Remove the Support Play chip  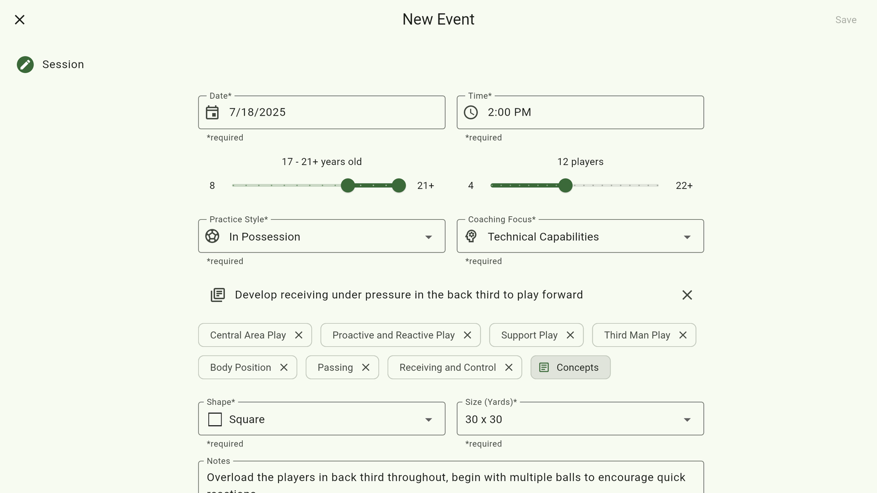(570, 335)
